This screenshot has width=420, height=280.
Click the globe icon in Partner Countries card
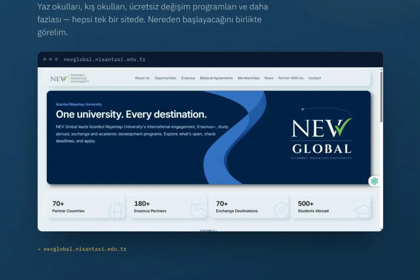(117, 210)
